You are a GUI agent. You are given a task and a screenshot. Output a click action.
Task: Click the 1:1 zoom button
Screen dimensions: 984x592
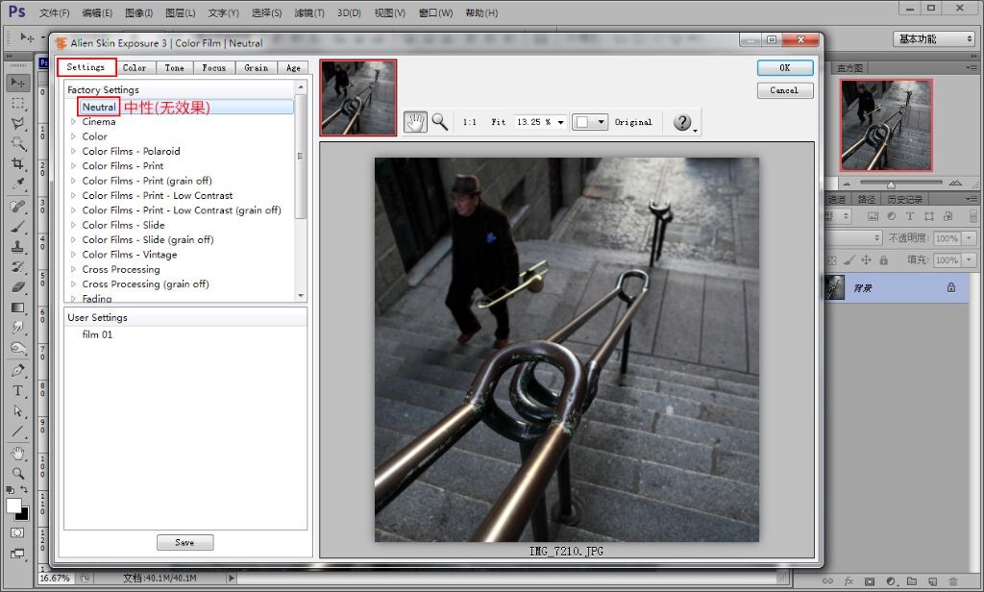click(469, 122)
